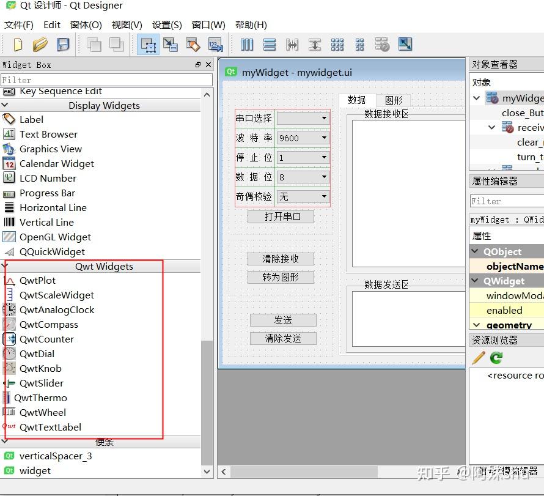Collapse the Qwt Widgets category
Viewport: 544px width, 496px height.
point(5,266)
